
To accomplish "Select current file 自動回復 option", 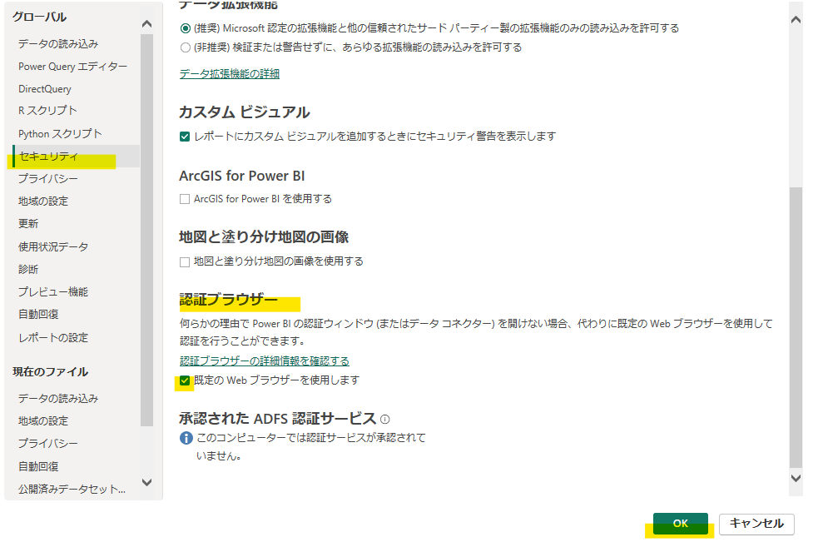I will click(38, 466).
